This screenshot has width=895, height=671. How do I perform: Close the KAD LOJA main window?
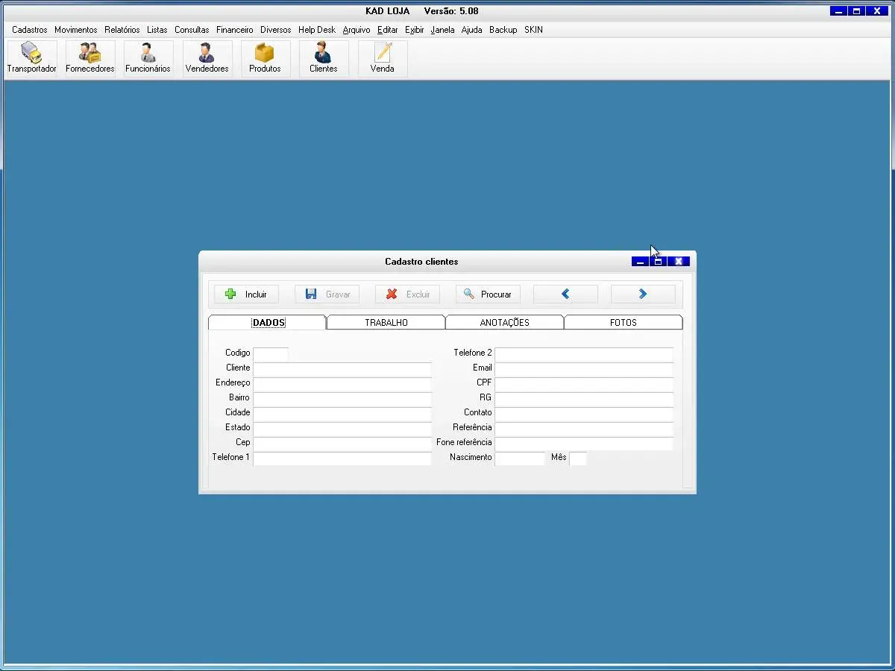click(x=877, y=11)
